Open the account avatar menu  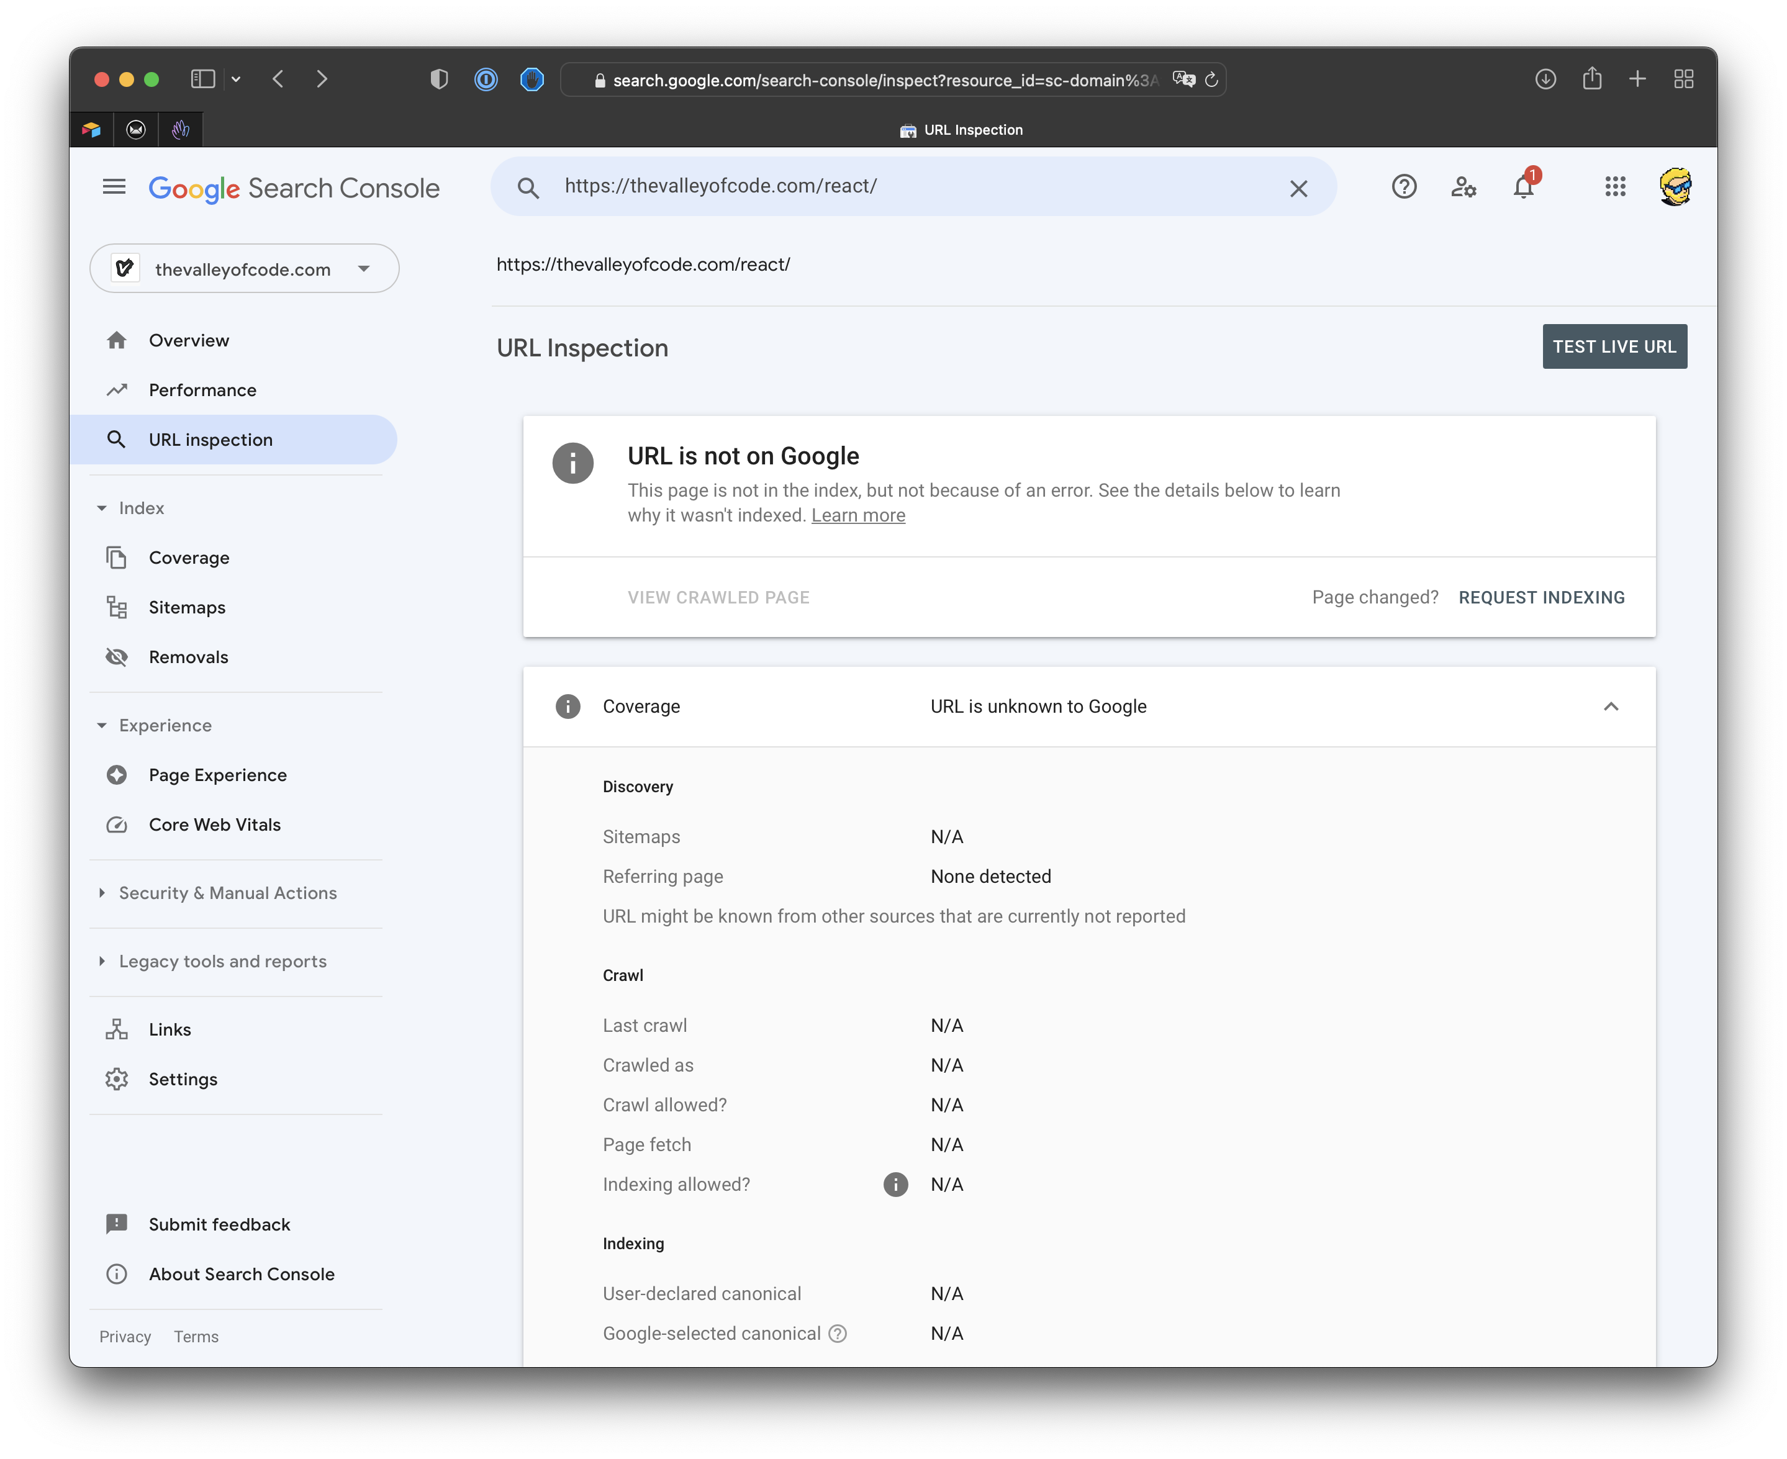tap(1675, 187)
